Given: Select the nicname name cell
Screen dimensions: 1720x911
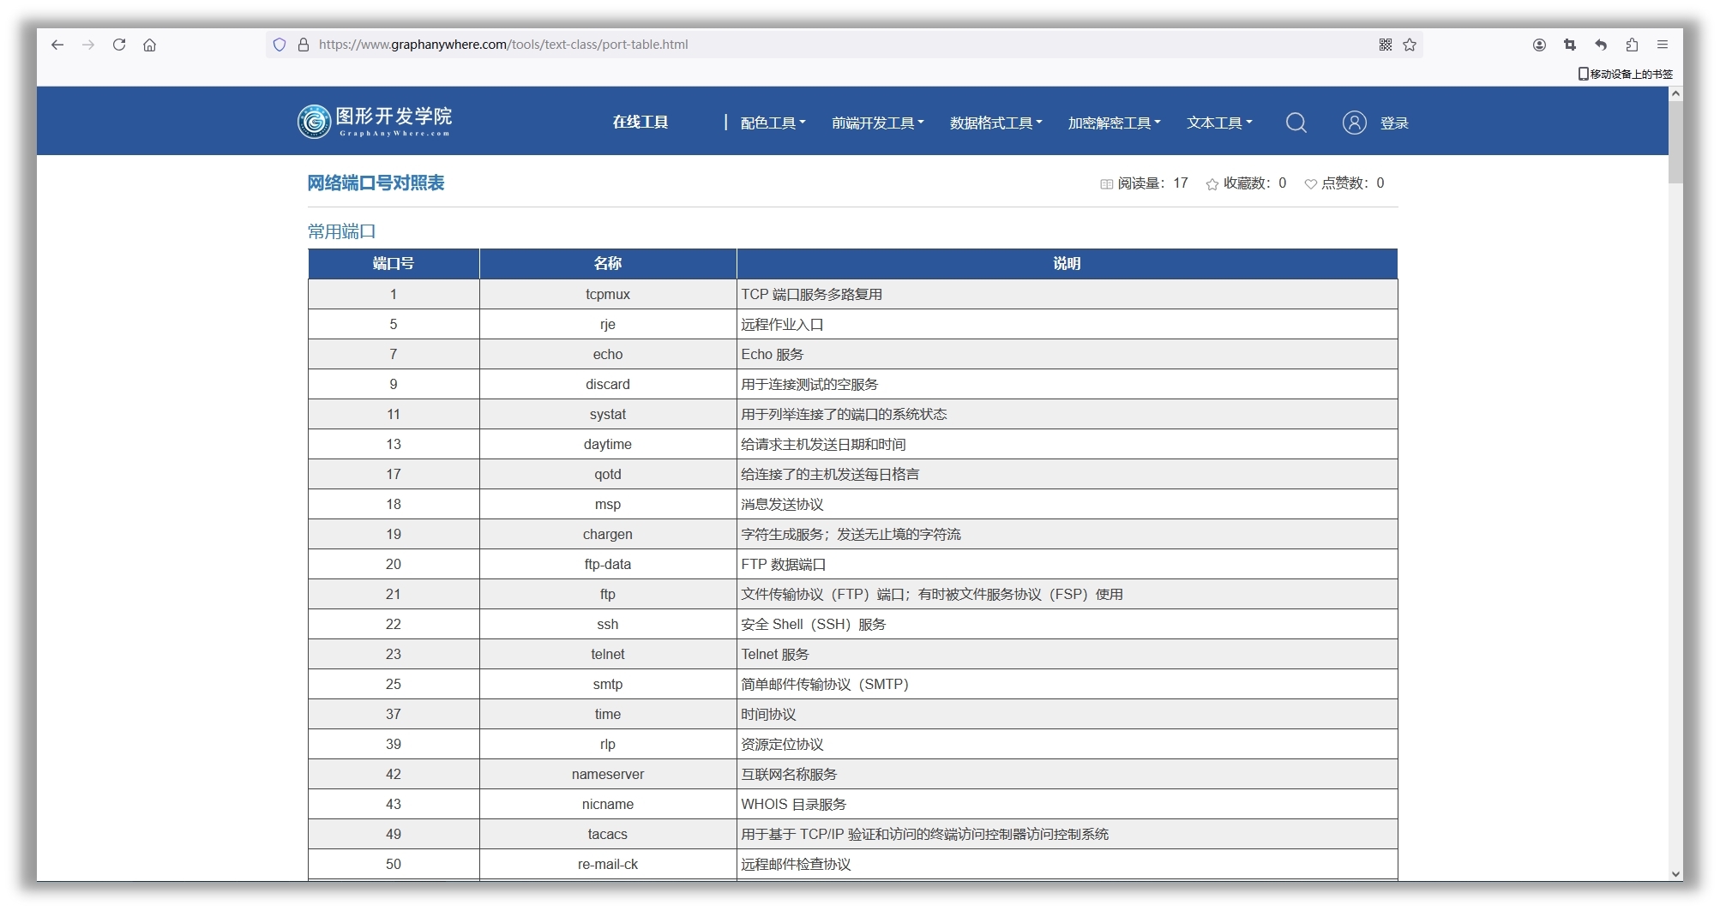Looking at the screenshot, I should 608,804.
